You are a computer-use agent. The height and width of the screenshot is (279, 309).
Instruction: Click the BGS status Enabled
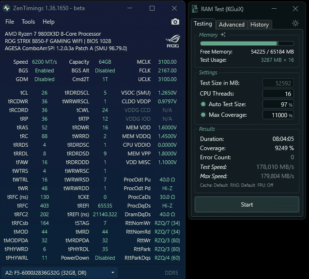[45, 70]
